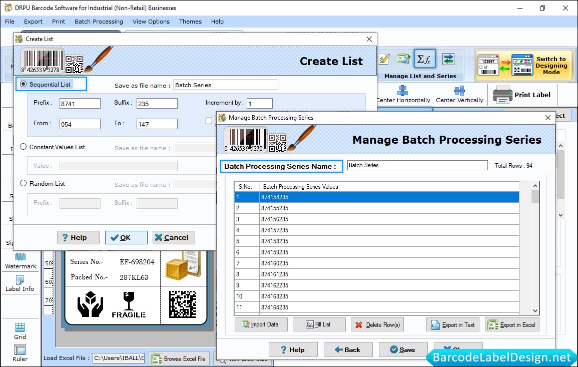The width and height of the screenshot is (578, 367).
Task: Select row with value 874160235
Action: coord(377,263)
